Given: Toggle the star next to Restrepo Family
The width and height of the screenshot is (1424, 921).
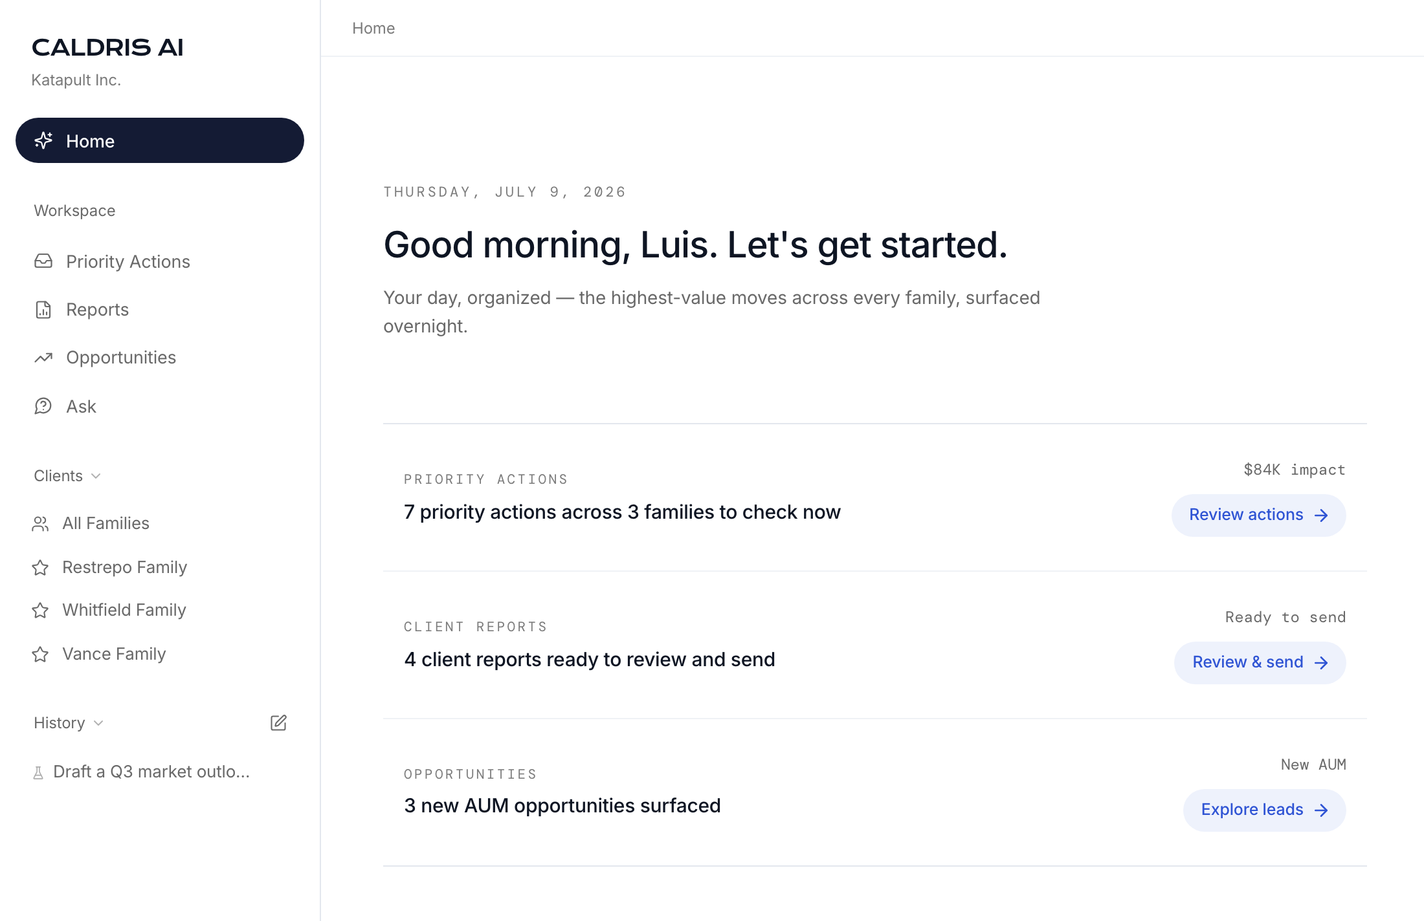Looking at the screenshot, I should click(x=40, y=567).
